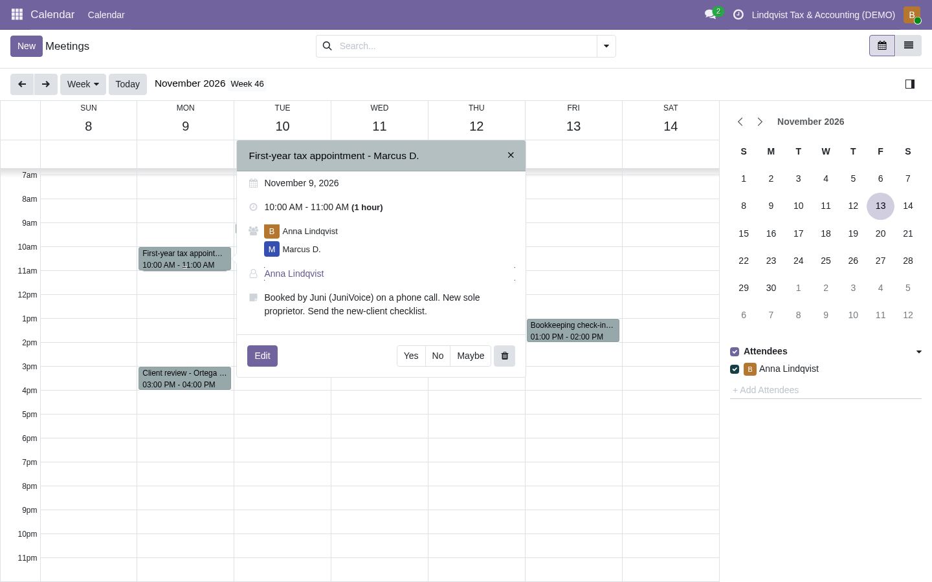932x582 pixels.
Task: Select day 30 in mini calendar
Action: 771,288
